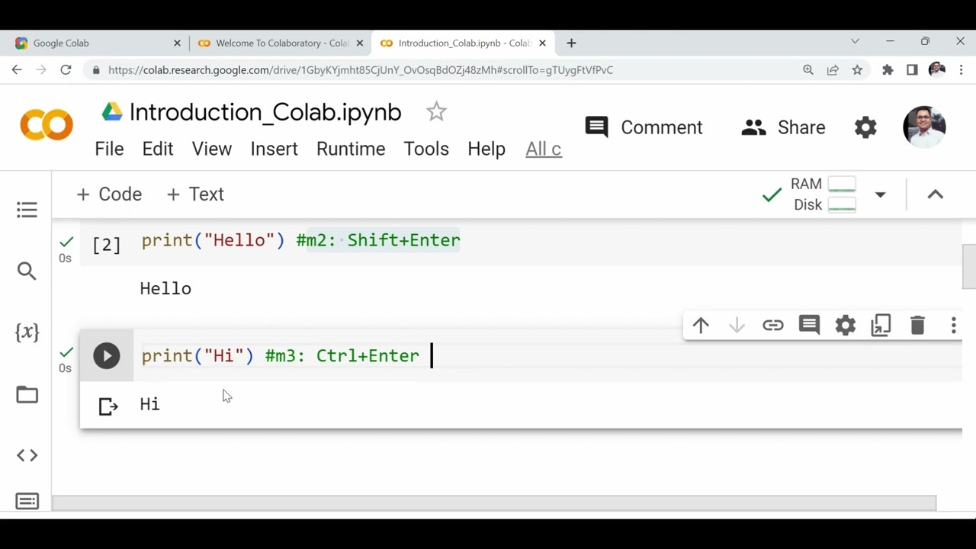Delete the current cell with trash icon
This screenshot has width=976, height=549.
click(x=917, y=326)
